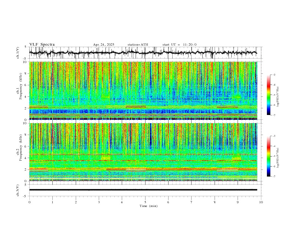Click time axis tick label "7"
This screenshot has width=294, height=227.
[x=192, y=202]
